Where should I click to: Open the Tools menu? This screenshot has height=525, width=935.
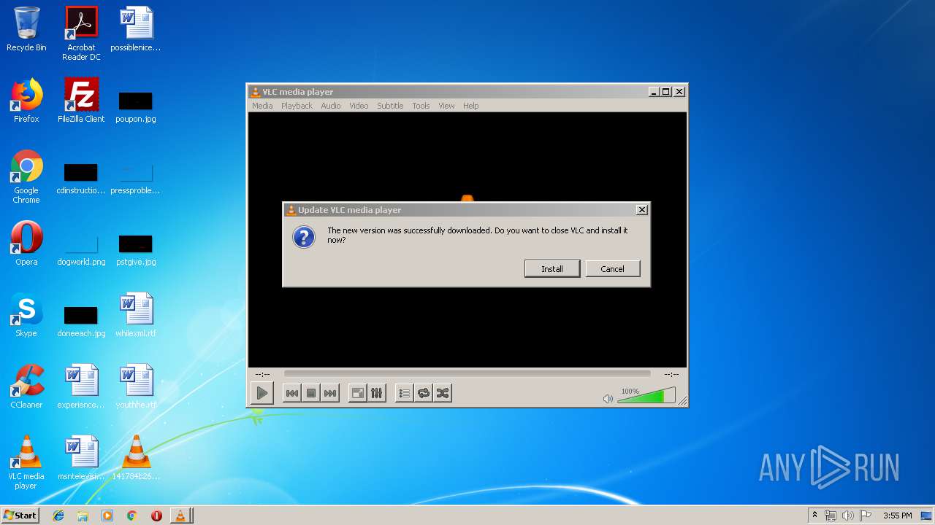[x=421, y=106]
